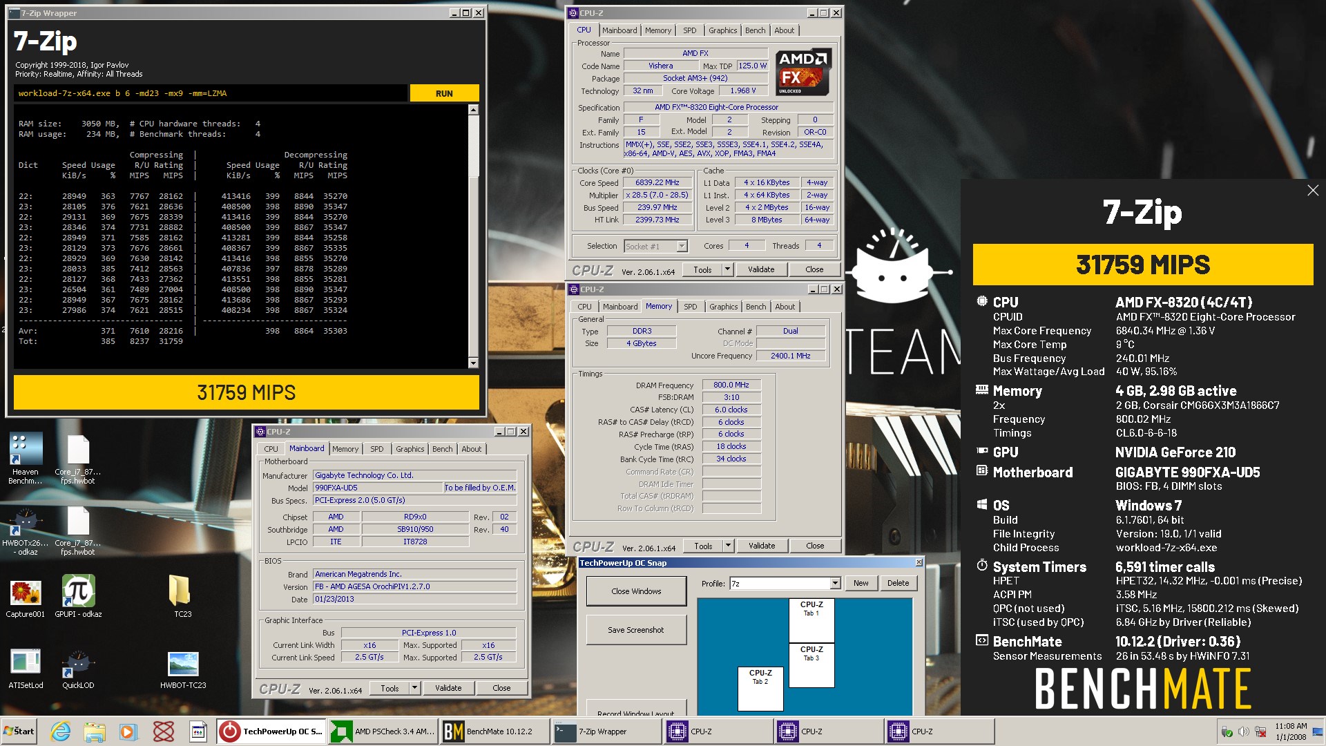The image size is (1326, 746).
Task: Switch to BenchMate 10.12.2 taskbar button
Action: (494, 731)
